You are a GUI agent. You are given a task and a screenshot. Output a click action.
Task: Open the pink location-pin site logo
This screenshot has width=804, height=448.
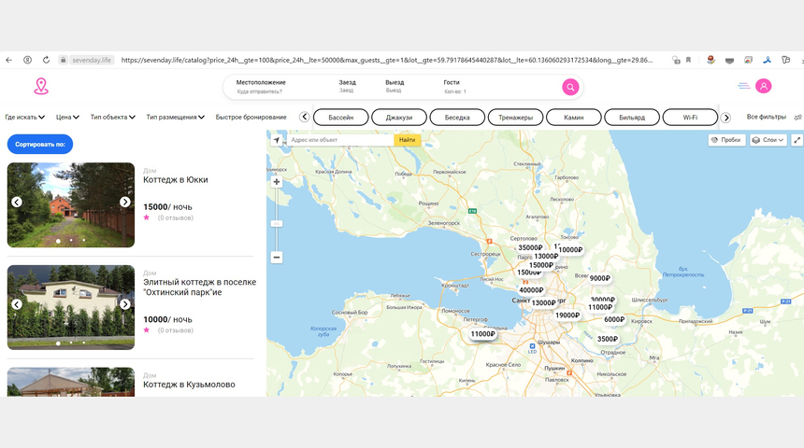click(x=41, y=86)
